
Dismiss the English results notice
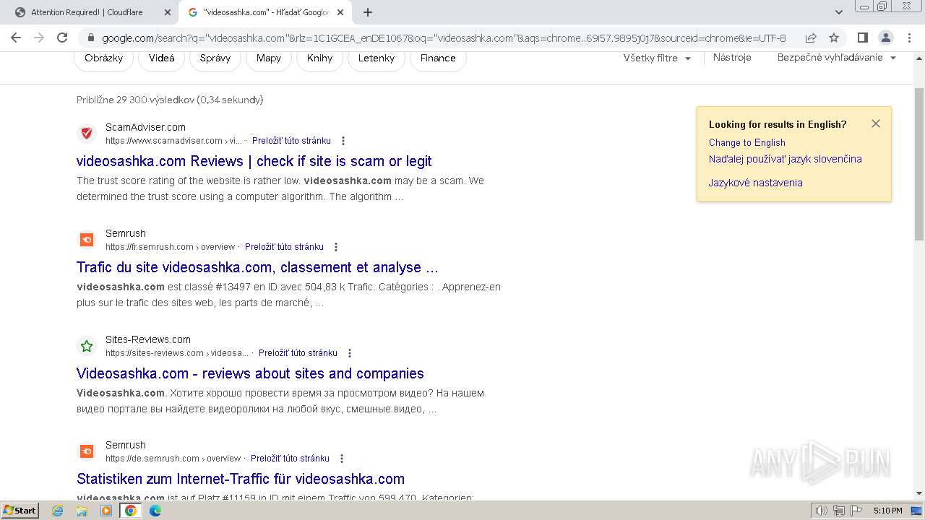876,123
